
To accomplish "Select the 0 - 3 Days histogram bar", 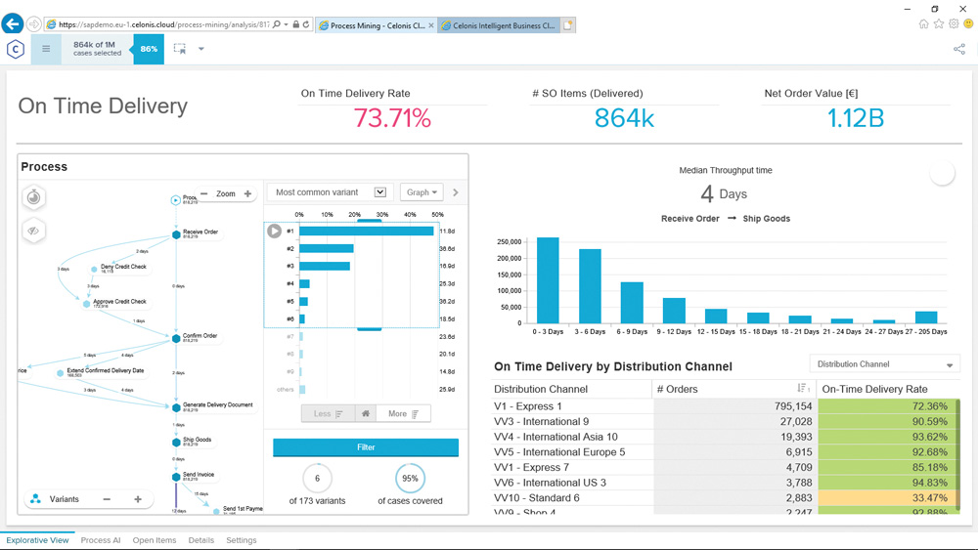I will pyautogui.click(x=548, y=280).
